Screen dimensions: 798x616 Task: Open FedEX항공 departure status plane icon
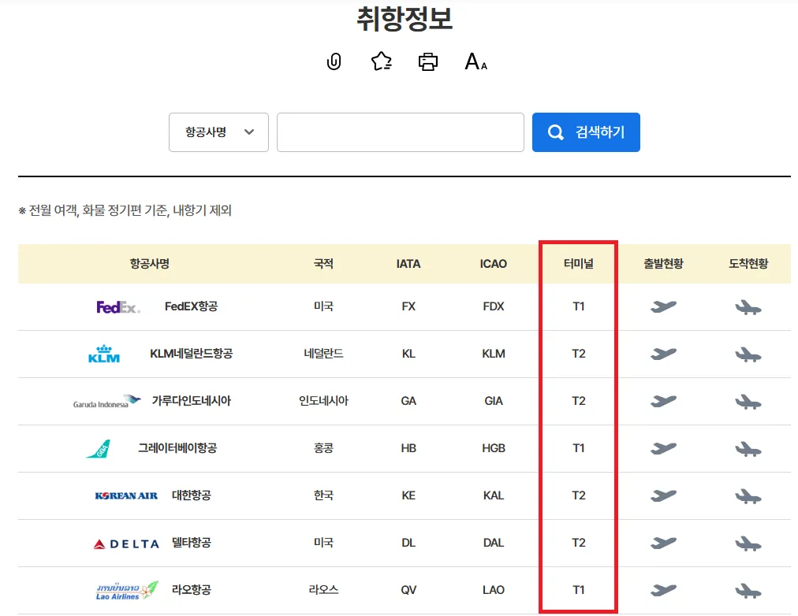(663, 306)
